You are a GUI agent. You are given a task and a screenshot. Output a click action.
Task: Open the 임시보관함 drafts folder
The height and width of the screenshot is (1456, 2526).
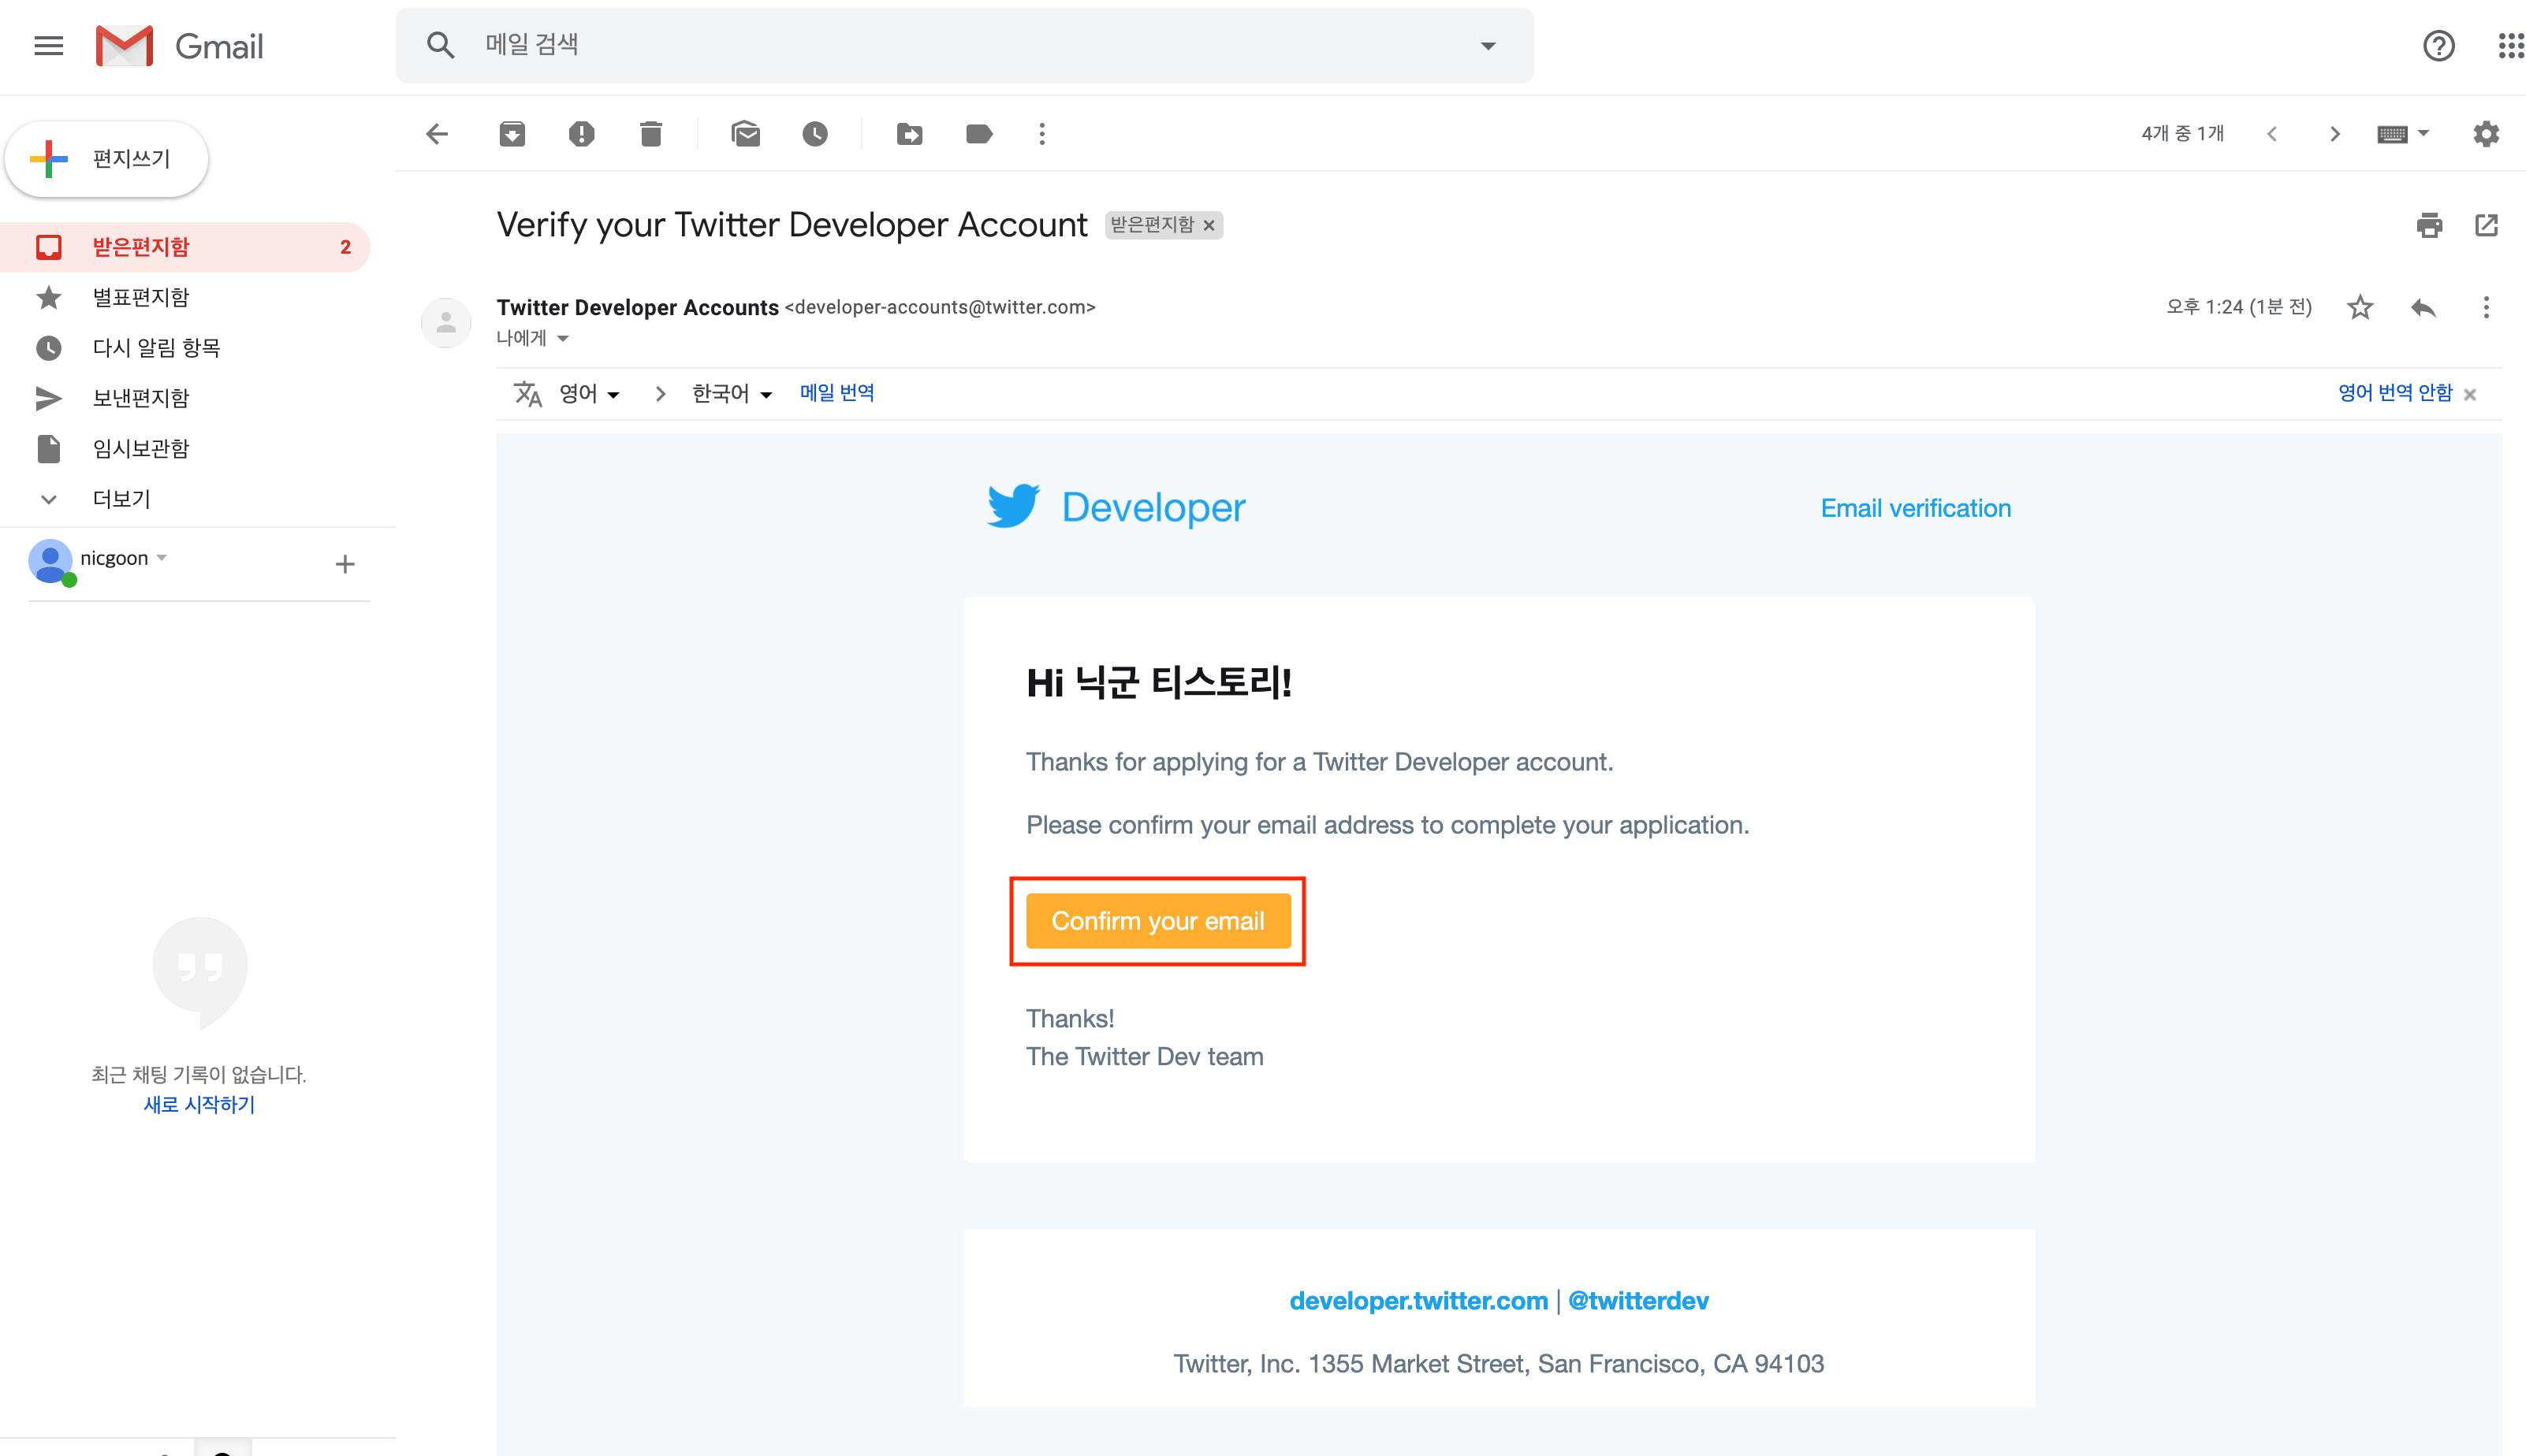[140, 448]
